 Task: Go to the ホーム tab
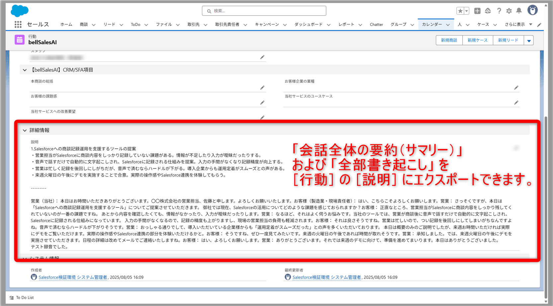coord(66,25)
